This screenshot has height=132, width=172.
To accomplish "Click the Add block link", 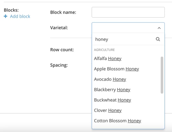I will (x=20, y=16).
